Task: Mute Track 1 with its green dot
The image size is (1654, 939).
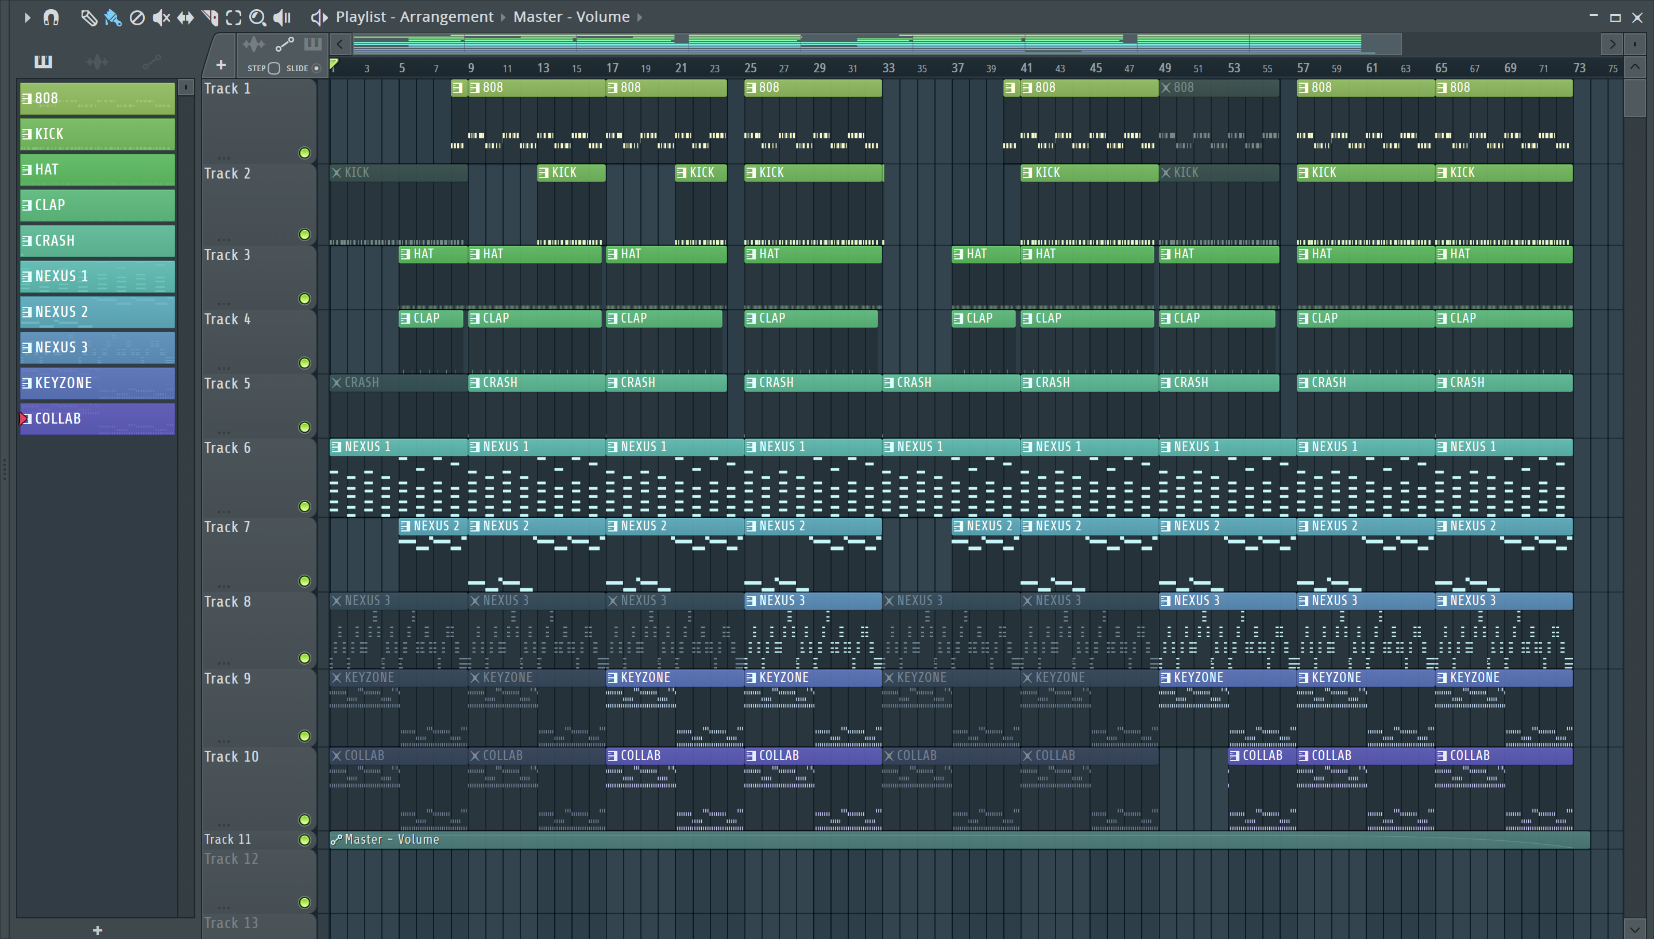Action: tap(304, 153)
